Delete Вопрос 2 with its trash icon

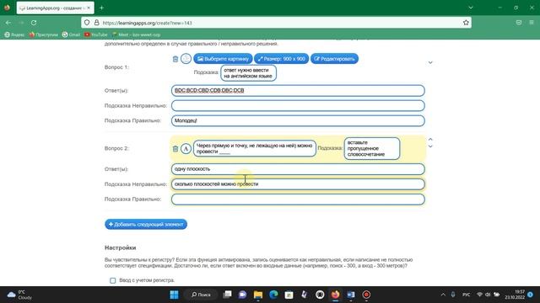coord(175,149)
